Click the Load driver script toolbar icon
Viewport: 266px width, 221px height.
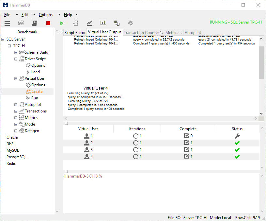(x=35, y=23)
